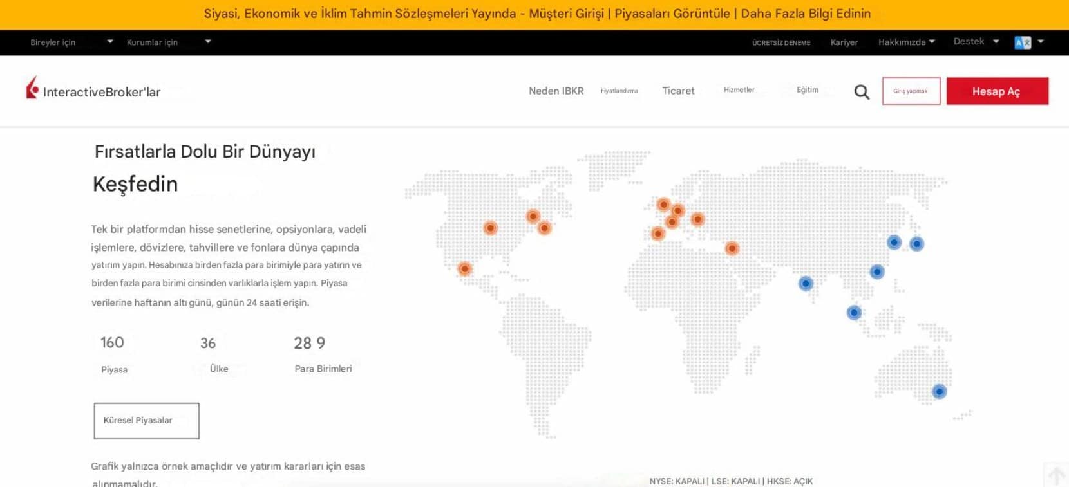Open the language translate icon
1069x487 pixels.
tap(1023, 42)
